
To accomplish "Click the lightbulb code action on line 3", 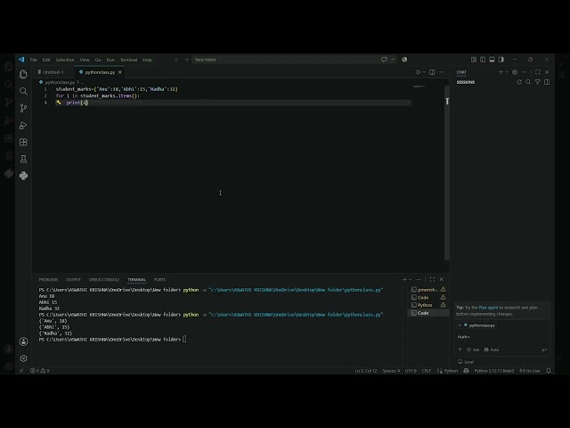I will 59,103.
